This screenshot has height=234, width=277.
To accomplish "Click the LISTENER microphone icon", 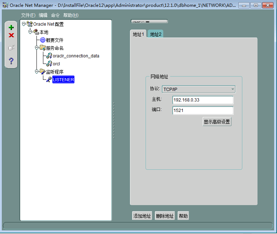I will pyautogui.click(x=49, y=79).
